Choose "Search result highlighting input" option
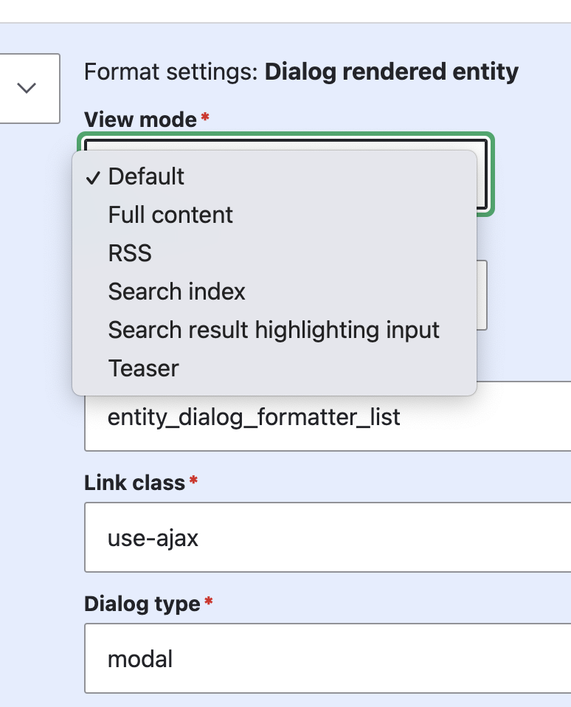The width and height of the screenshot is (571, 707). [x=274, y=330]
